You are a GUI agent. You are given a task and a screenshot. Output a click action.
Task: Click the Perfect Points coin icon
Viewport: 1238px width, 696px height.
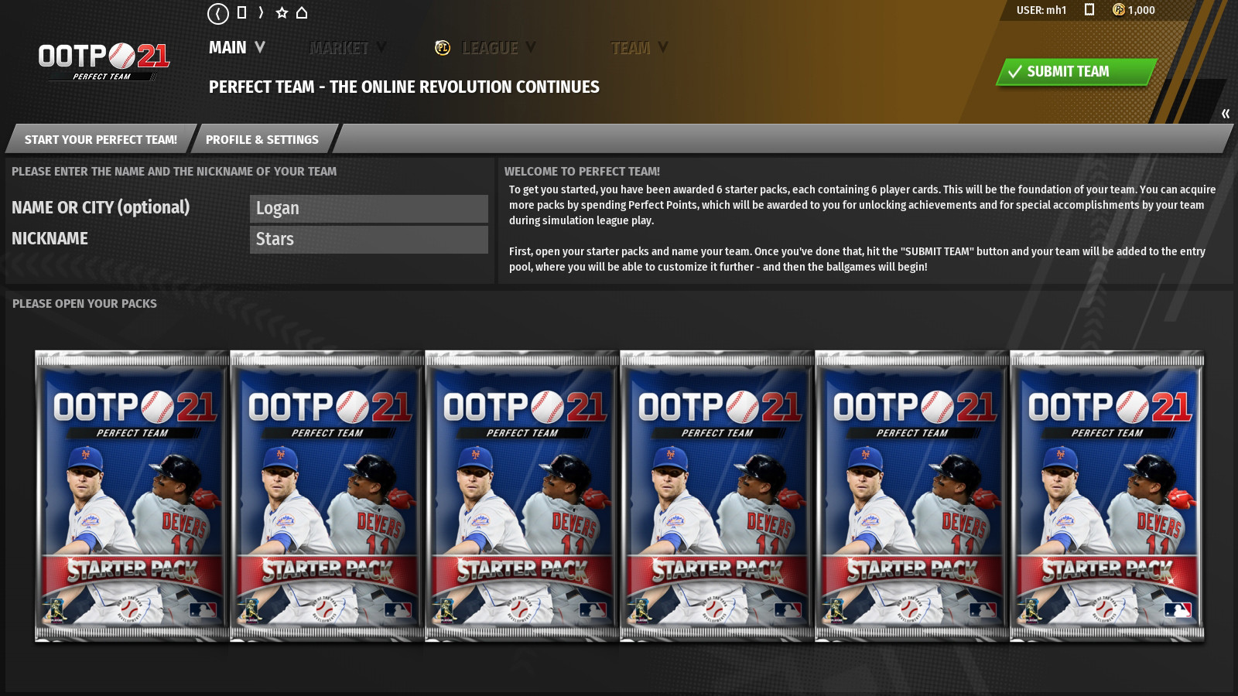(1117, 11)
